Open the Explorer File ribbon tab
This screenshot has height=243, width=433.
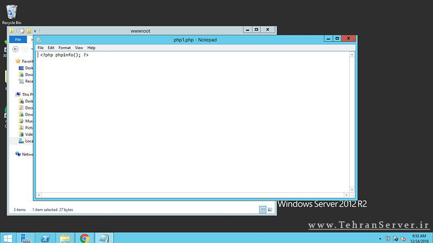18,39
